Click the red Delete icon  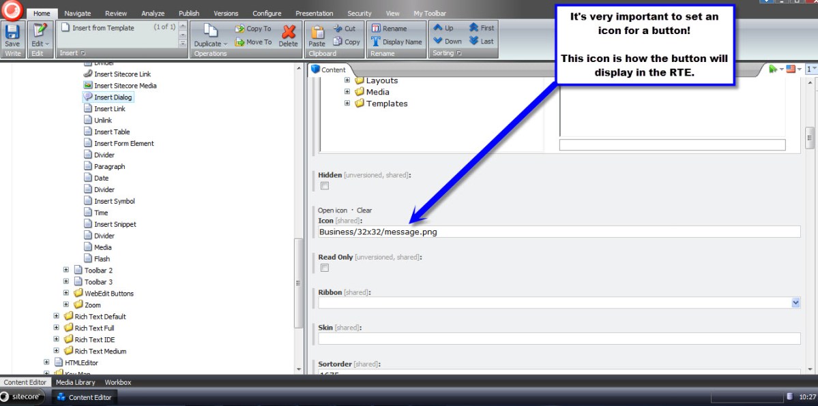point(289,32)
